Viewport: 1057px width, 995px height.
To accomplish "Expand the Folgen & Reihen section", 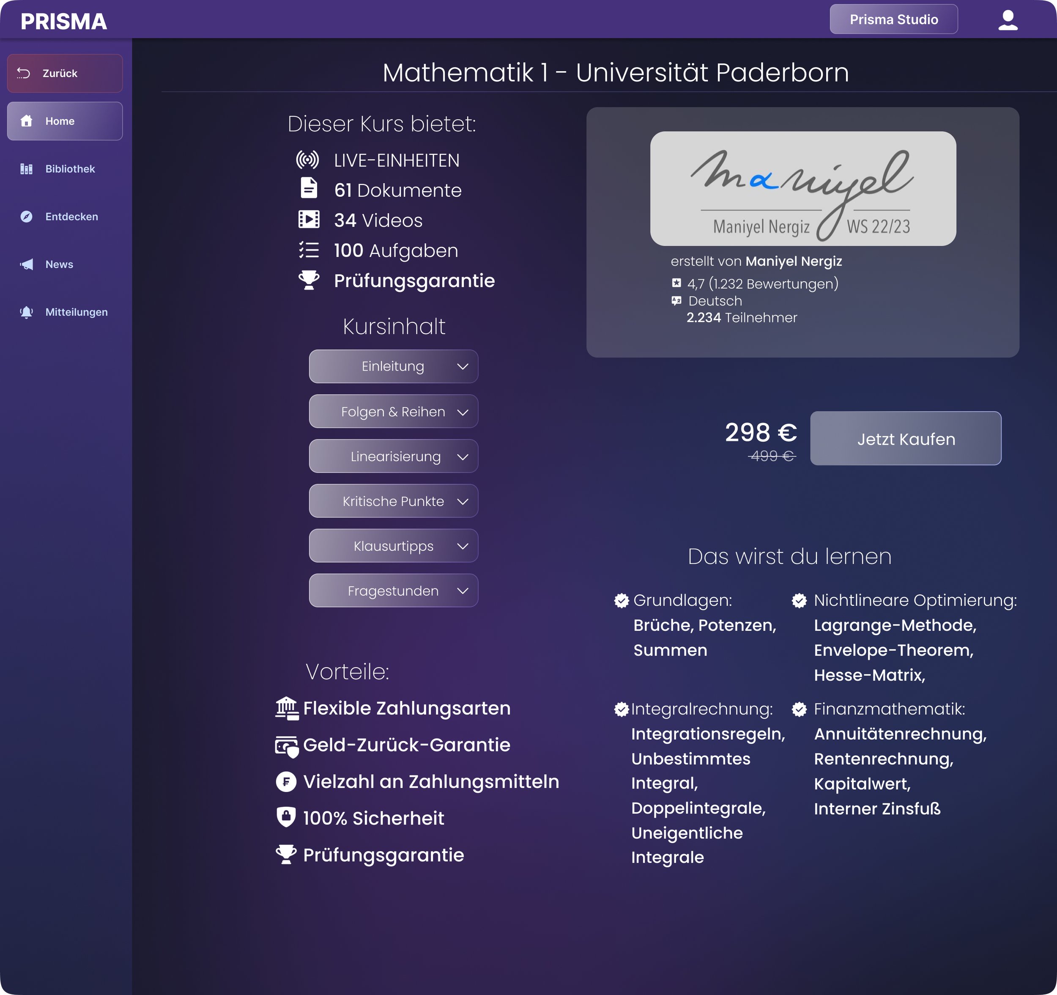I will 394,411.
